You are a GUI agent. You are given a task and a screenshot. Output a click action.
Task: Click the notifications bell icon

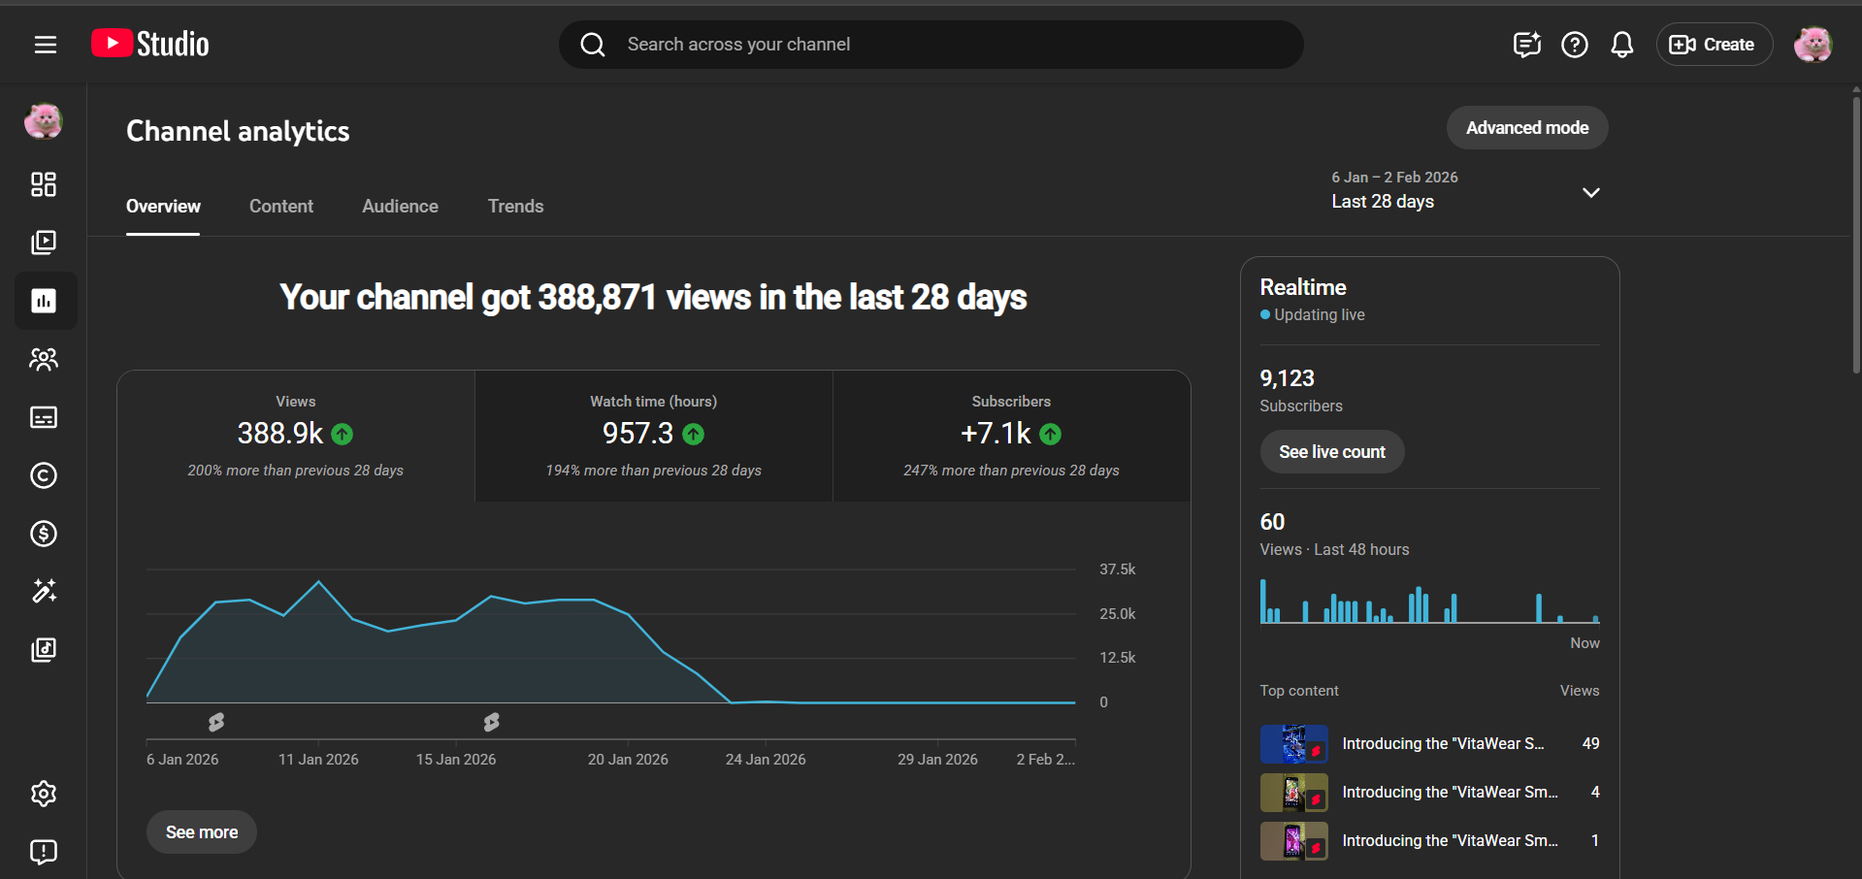click(x=1621, y=45)
